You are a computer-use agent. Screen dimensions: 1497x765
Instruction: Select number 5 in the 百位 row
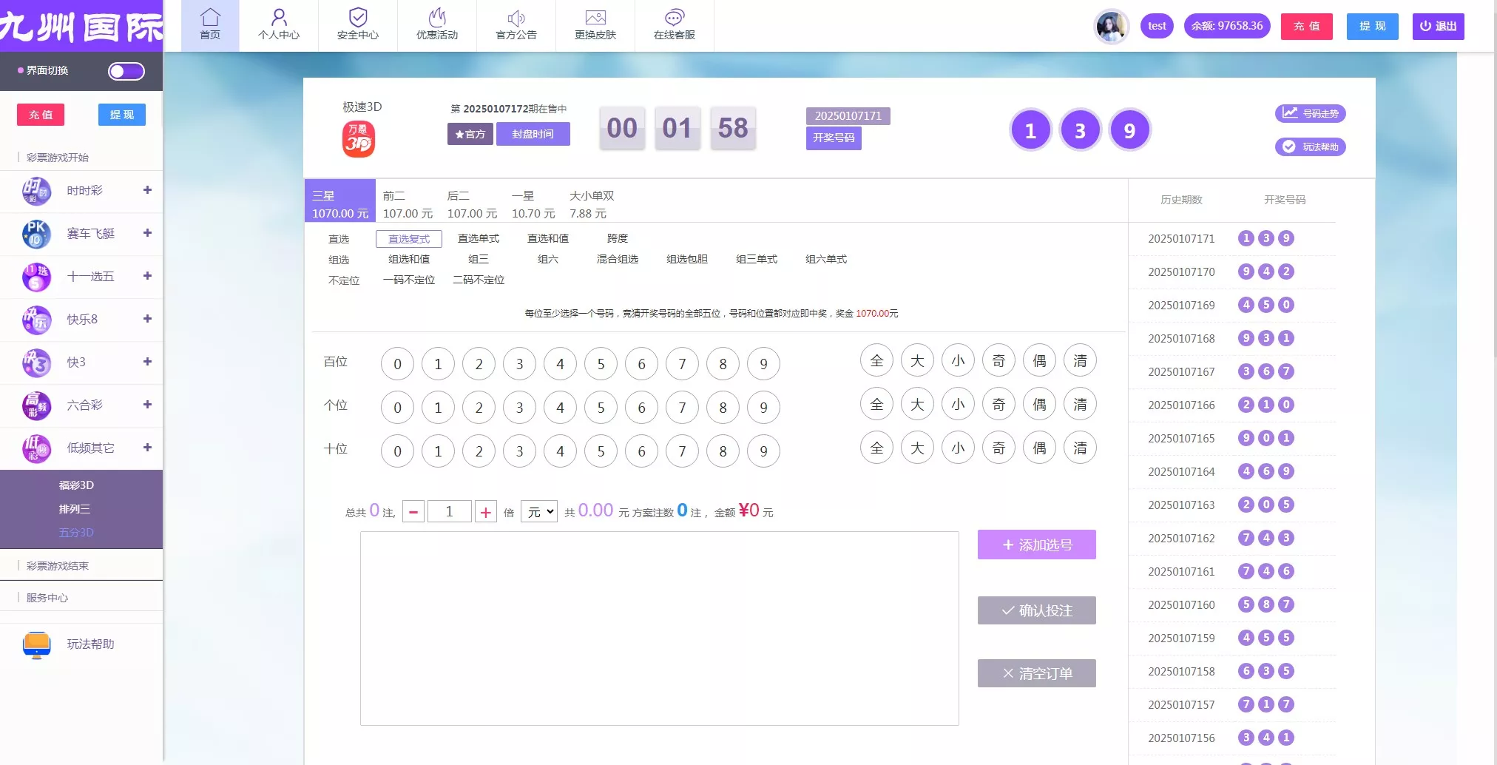coord(601,364)
